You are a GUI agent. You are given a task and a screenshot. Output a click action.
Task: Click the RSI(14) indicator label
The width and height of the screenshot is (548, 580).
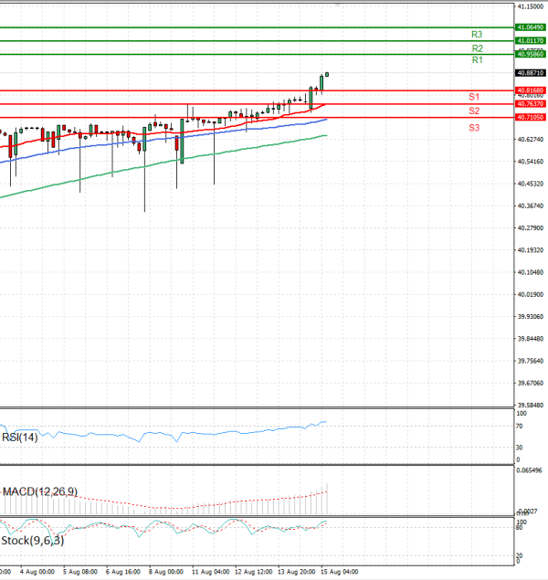[x=20, y=438]
